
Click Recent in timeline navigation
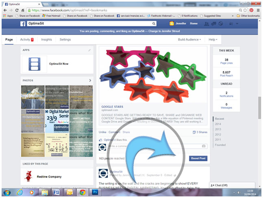(x=220, y=119)
